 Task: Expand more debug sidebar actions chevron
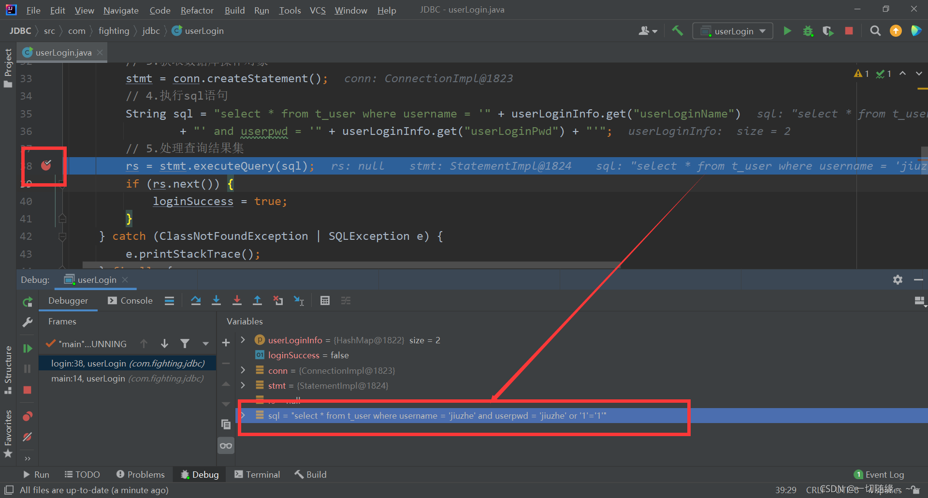[28, 458]
